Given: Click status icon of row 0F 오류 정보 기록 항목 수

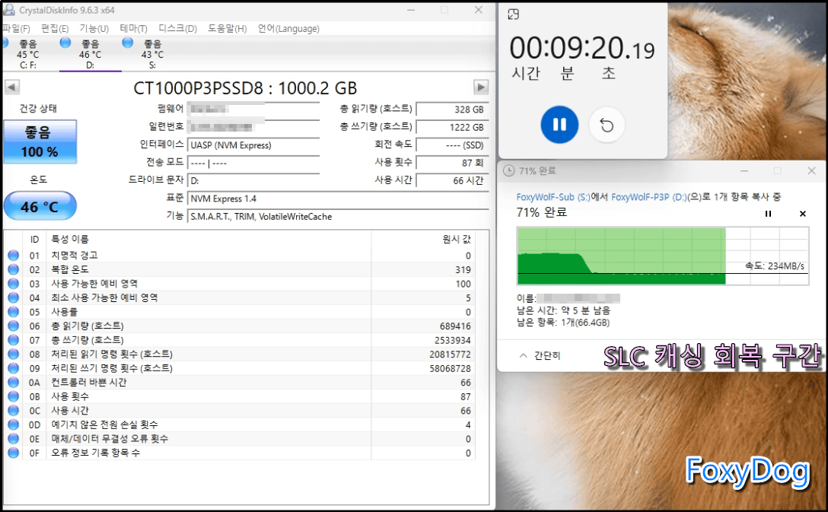Looking at the screenshot, I should tap(14, 453).
